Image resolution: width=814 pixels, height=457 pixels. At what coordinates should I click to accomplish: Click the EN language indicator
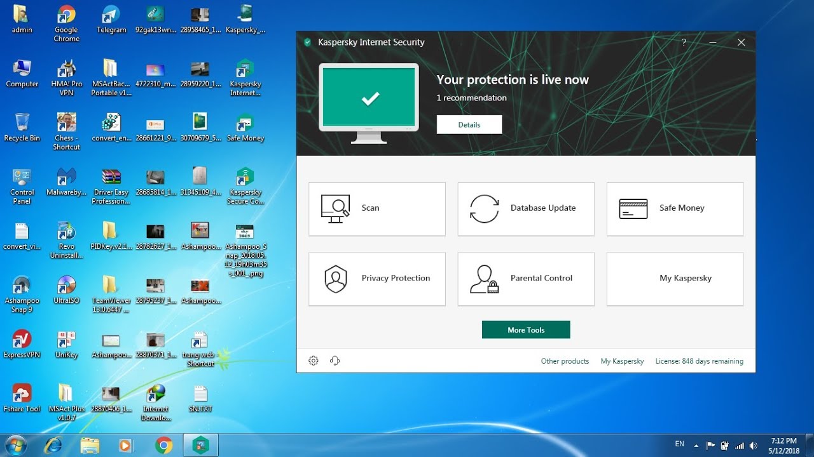[x=680, y=444]
